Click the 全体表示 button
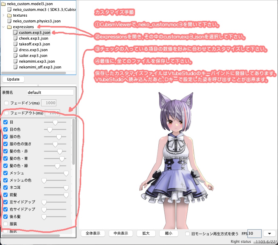Image resolution: width=278 pixels, height=245 pixels. (x=93, y=233)
